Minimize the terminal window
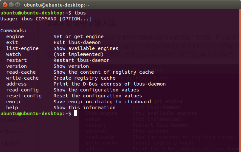241x152 pixels. pos(11,5)
